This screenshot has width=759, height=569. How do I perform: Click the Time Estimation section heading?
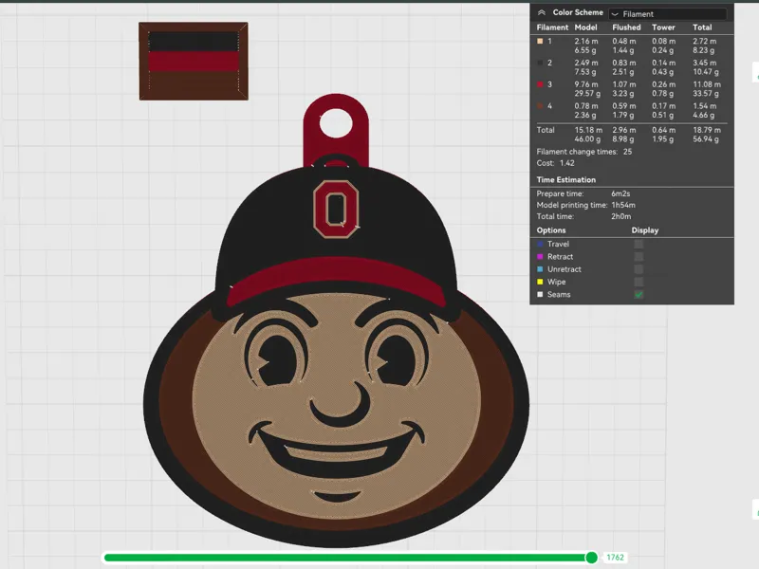pyautogui.click(x=565, y=180)
